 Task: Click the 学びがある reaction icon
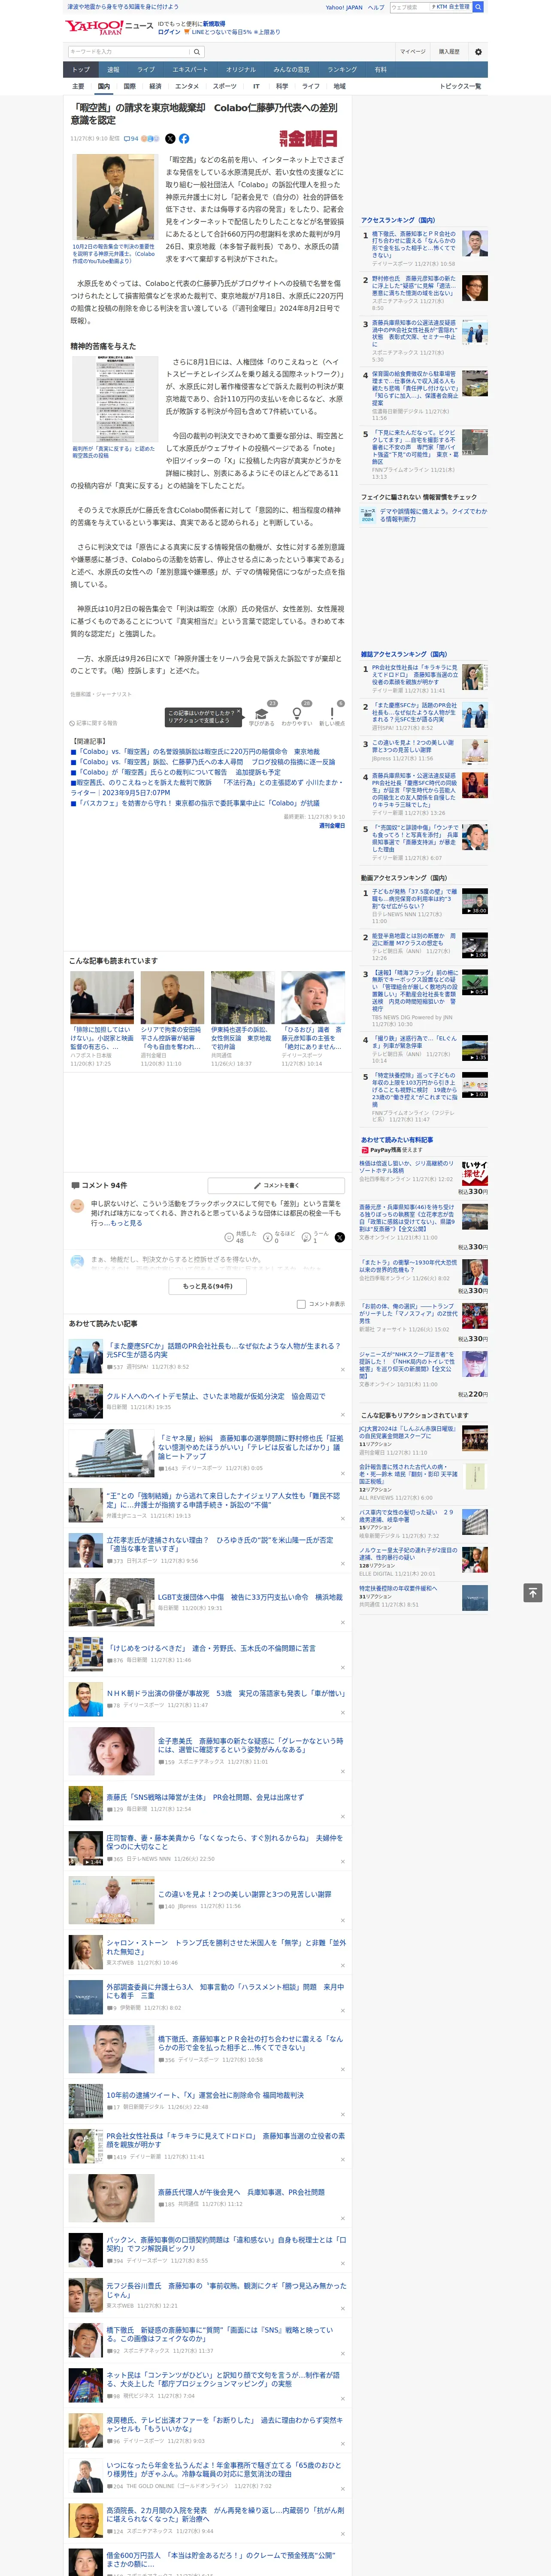pos(262,713)
